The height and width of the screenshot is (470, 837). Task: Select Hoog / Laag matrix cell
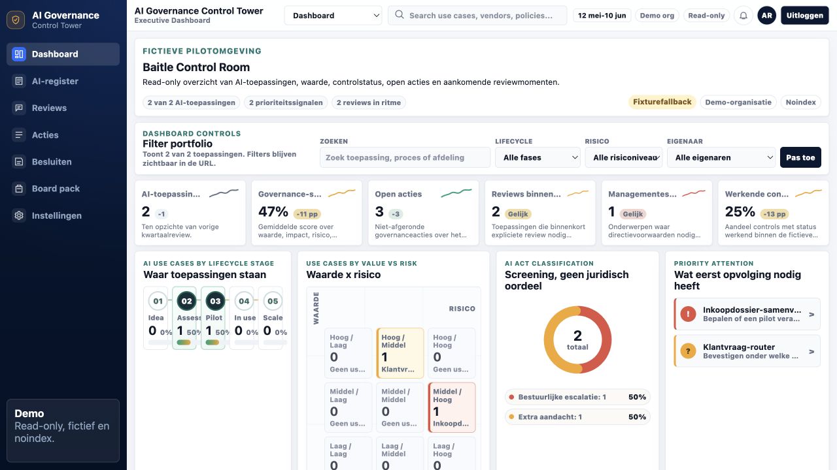(x=349, y=353)
